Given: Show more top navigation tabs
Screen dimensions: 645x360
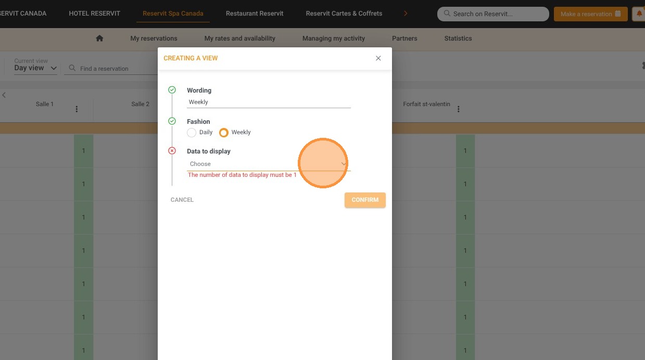Looking at the screenshot, I should 406,14.
